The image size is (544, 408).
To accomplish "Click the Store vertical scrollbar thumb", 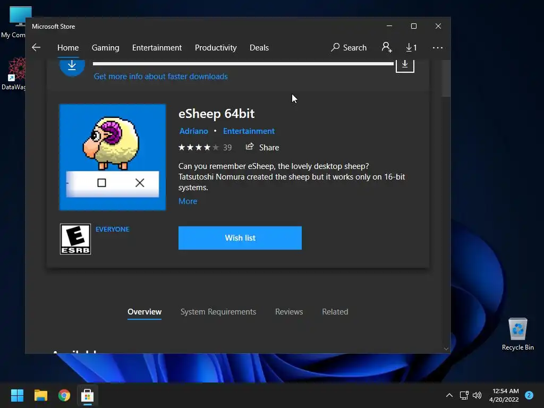I will pos(446,78).
